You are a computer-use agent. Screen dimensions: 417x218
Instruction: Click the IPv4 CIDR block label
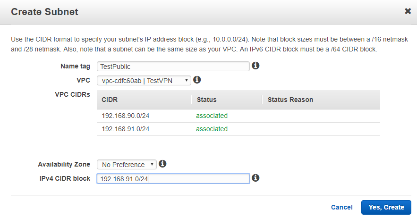[x=66, y=178]
